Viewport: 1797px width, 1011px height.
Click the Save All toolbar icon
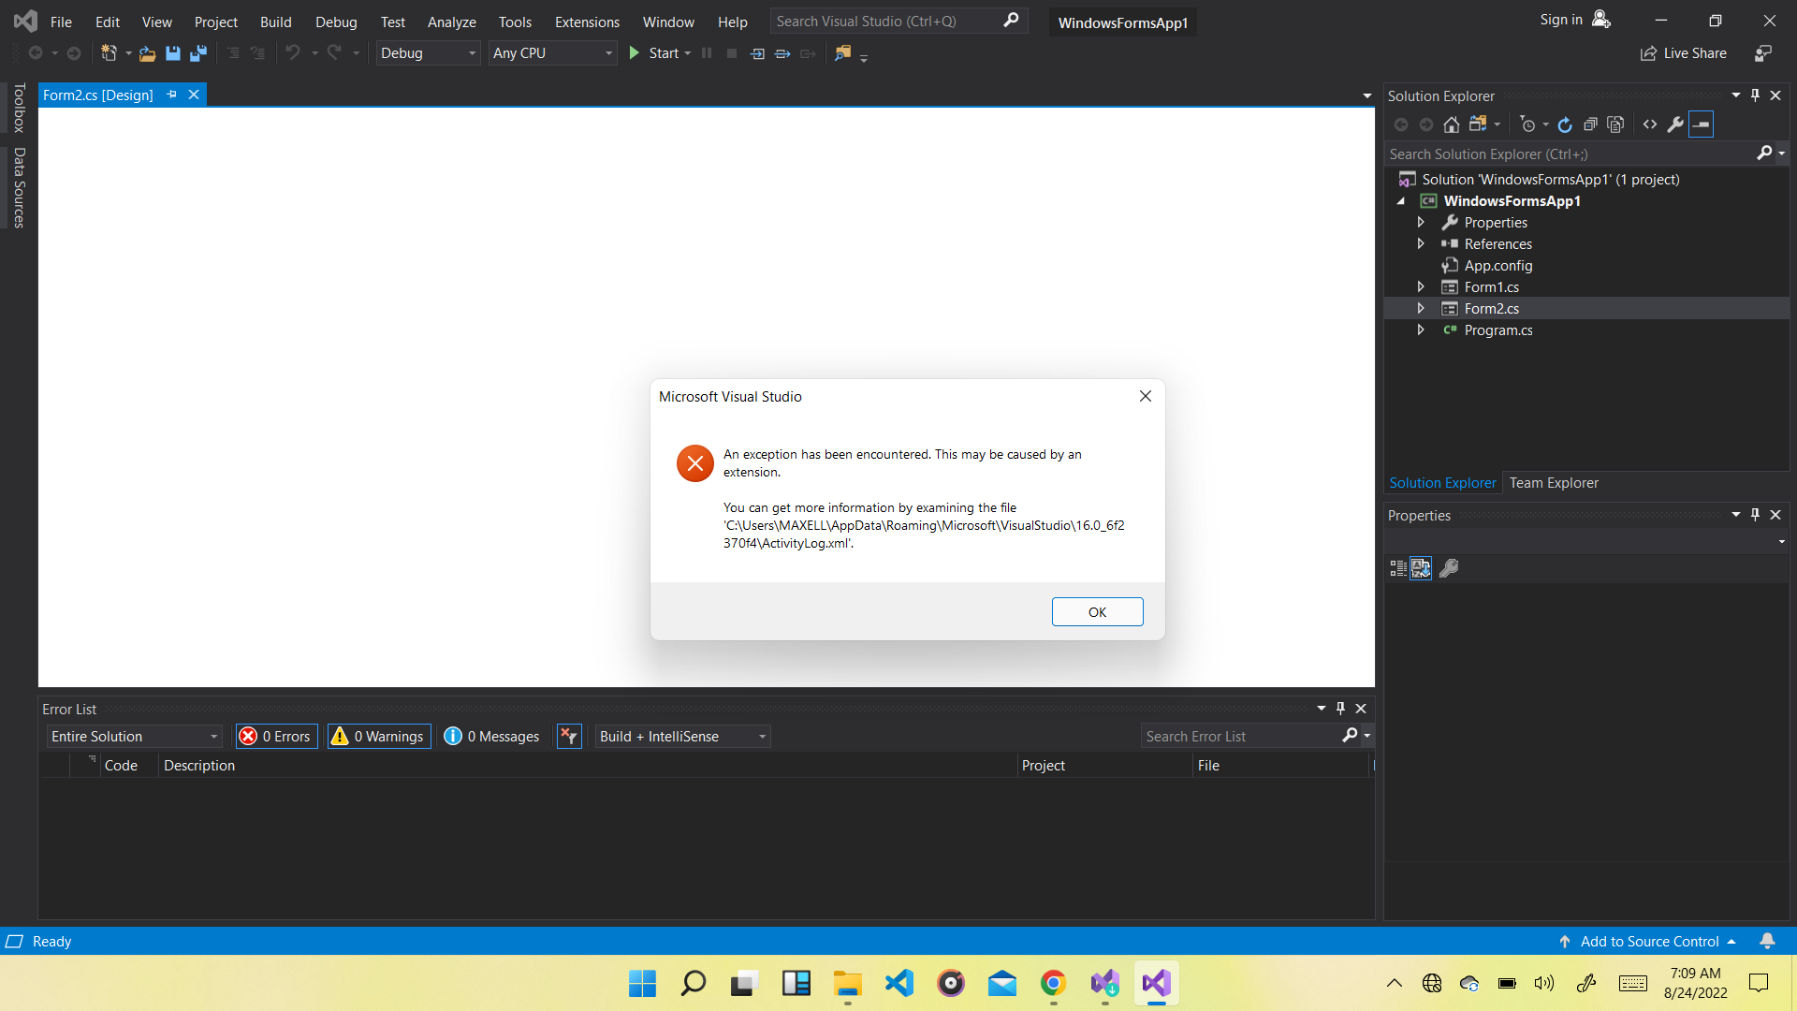coord(198,53)
